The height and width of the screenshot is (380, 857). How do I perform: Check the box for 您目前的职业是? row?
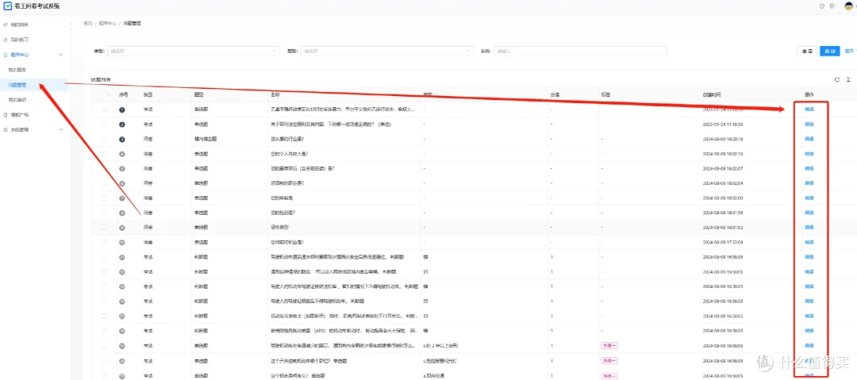point(104,183)
